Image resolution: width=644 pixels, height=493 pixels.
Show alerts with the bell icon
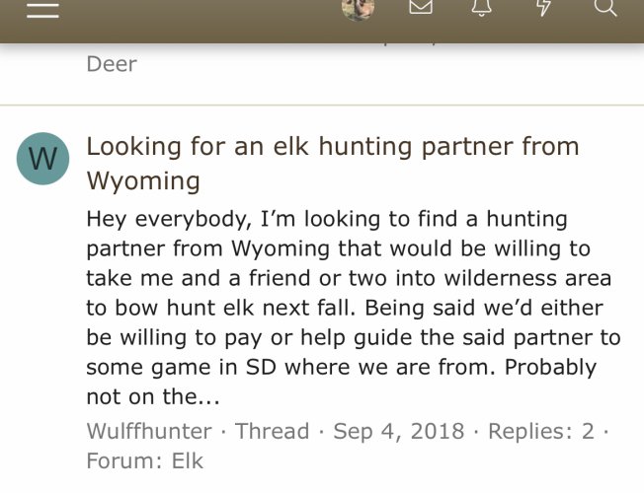(x=482, y=7)
